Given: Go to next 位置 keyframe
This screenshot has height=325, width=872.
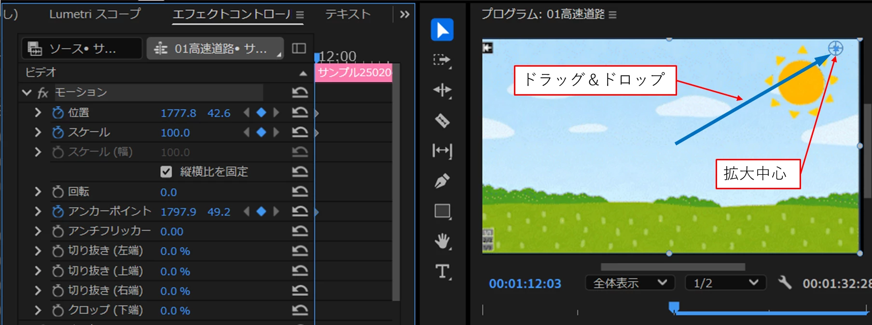Looking at the screenshot, I should point(276,113).
